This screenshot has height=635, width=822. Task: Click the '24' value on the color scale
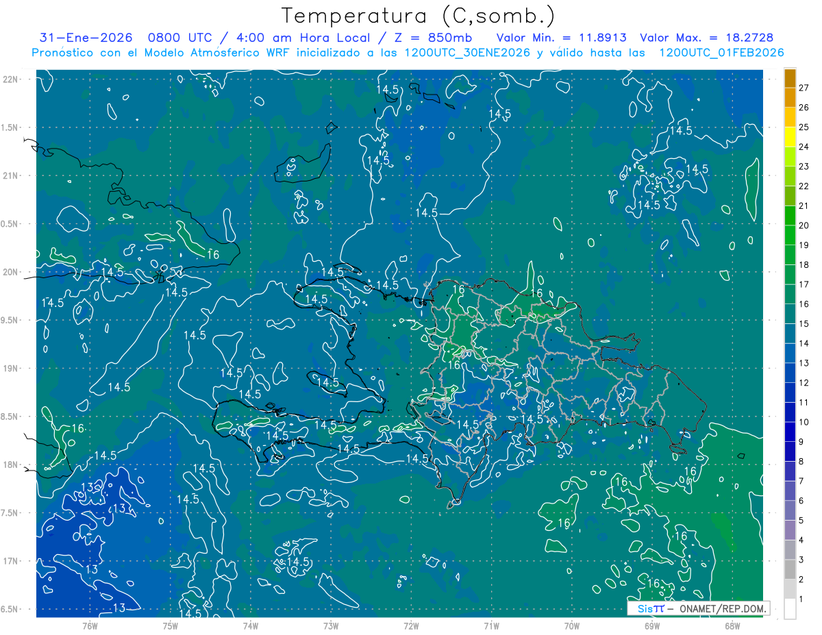click(804, 147)
